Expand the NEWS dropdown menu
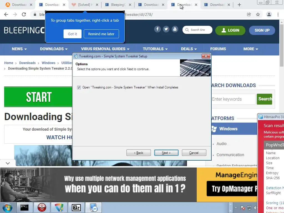Screen dimensions: 284x213 19,49
